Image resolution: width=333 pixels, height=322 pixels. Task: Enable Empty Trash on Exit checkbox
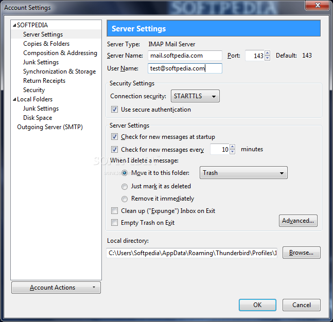point(114,223)
